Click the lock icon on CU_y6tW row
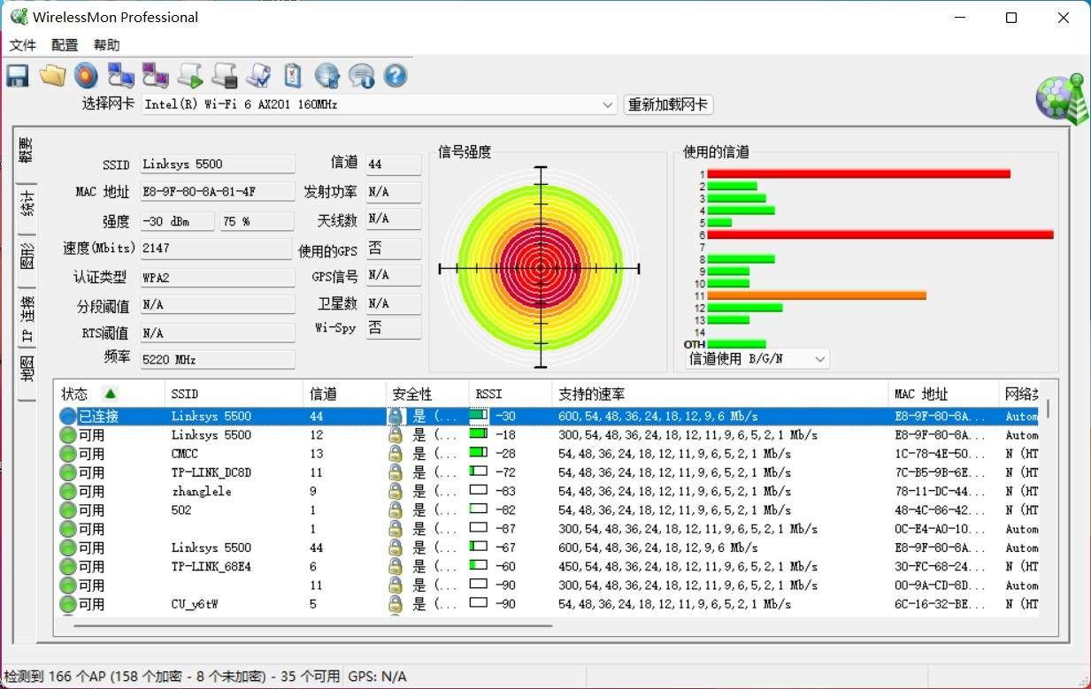Screen dimensions: 1091x689 click(396, 604)
